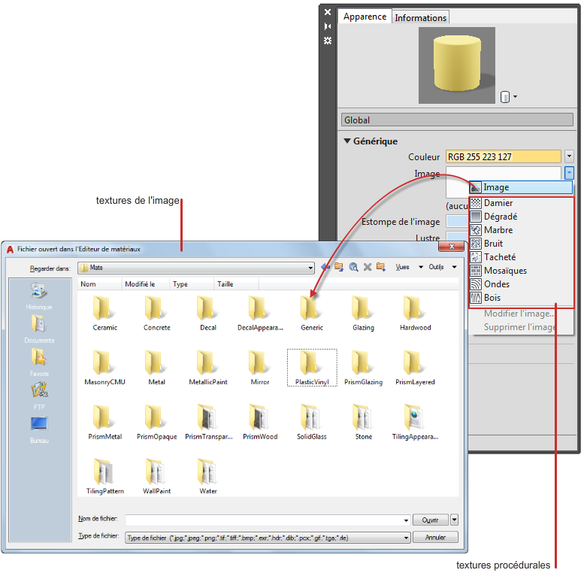Switch to the Informations tab

(420, 17)
